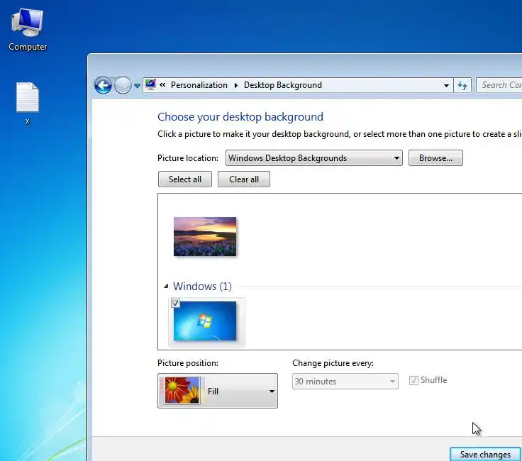Click Desktop Background breadcrumb entry
522x461 pixels.
(283, 85)
